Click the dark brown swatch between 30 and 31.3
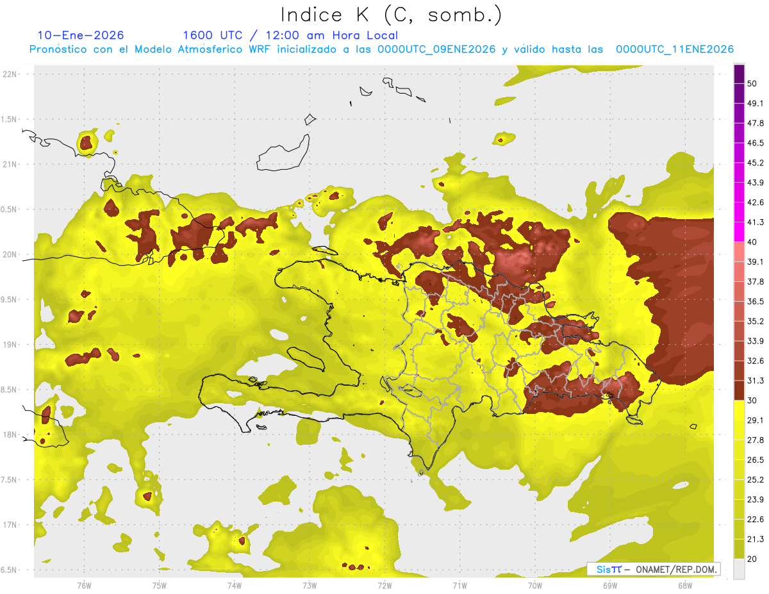The width and height of the screenshot is (769, 594). 740,390
